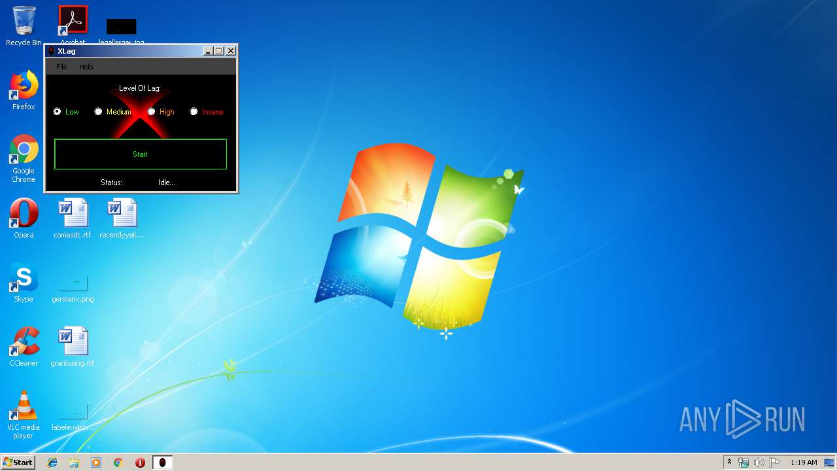The height and width of the screenshot is (471, 837).
Task: Open the volume tray icon
Action: [x=759, y=462]
